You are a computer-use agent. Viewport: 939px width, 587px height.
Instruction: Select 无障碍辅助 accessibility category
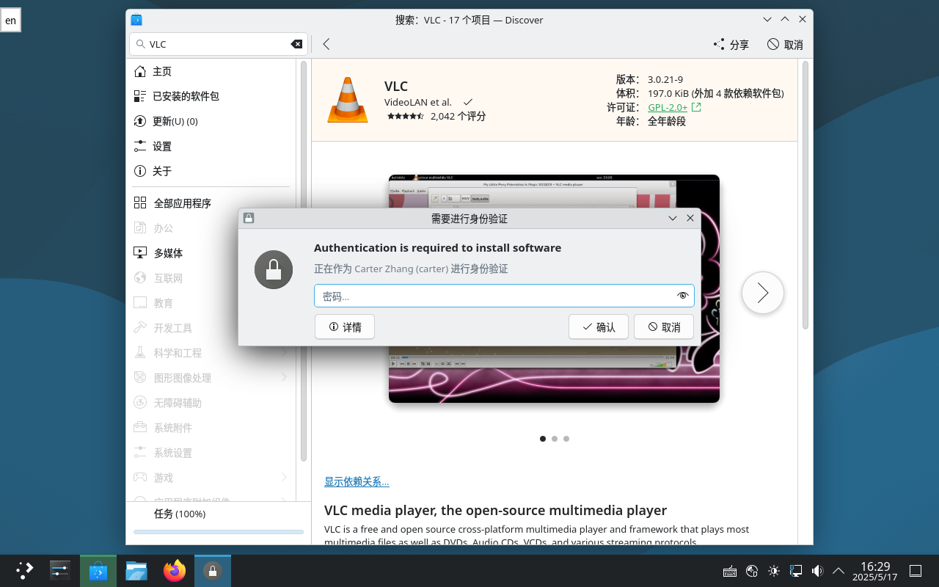[x=211, y=403]
